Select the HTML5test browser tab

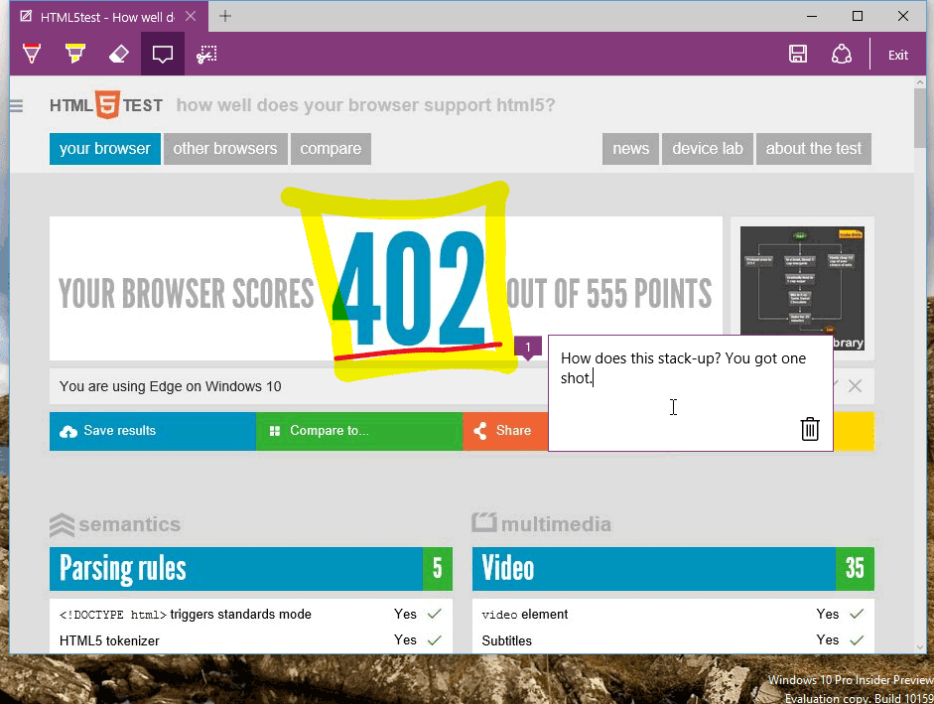click(x=109, y=16)
